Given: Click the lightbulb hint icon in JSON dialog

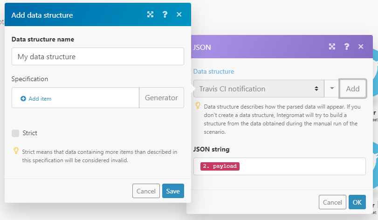Looking at the screenshot, I should click(x=198, y=105).
